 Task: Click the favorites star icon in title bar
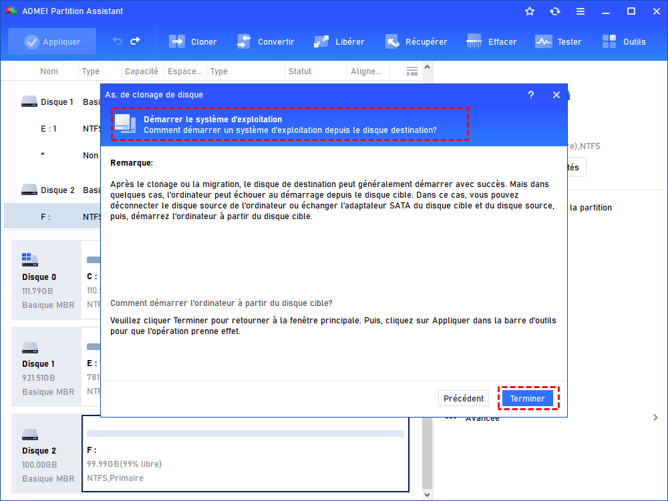click(530, 11)
